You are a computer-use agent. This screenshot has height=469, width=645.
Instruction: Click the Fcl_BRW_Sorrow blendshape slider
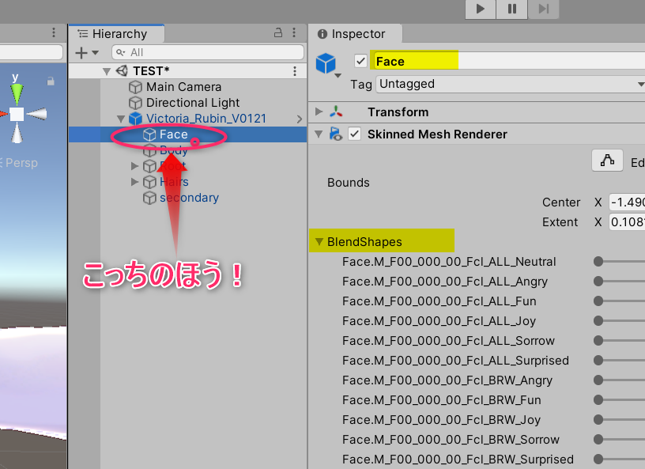[619, 440]
